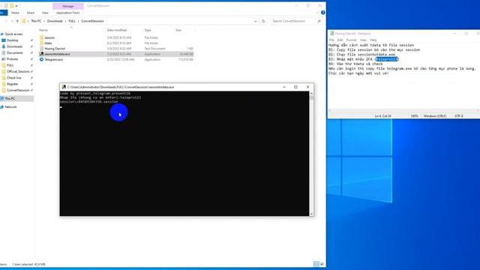Sort files by Date modified column

(x=117, y=30)
